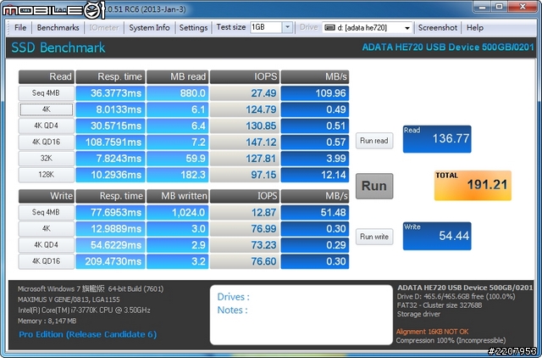Toggle the write 4K QD16 test
The height and width of the screenshot is (358, 542).
tap(46, 261)
